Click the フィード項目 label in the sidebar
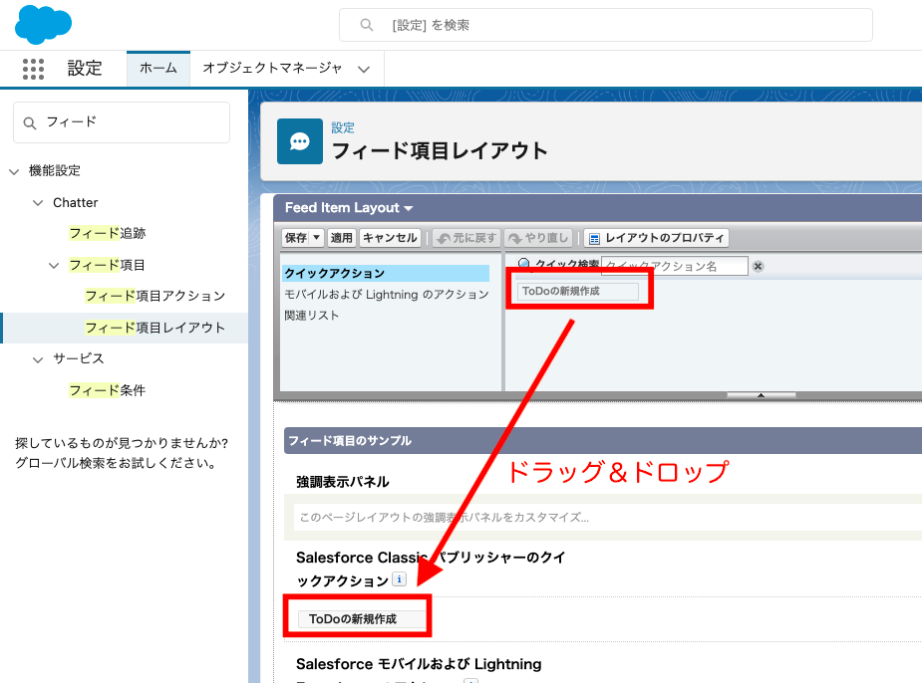 108,266
